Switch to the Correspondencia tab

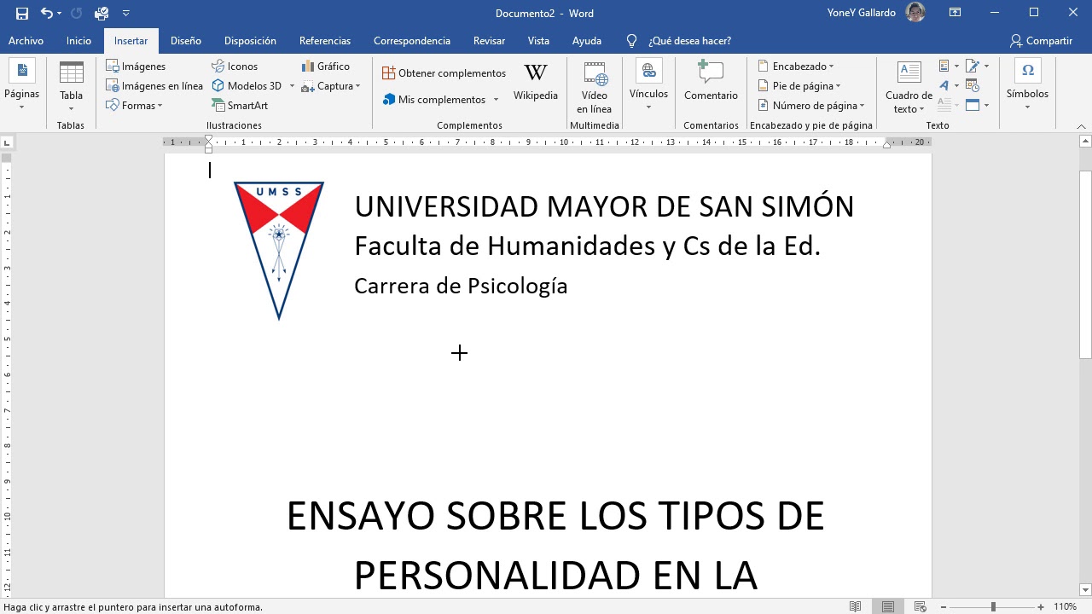point(412,41)
